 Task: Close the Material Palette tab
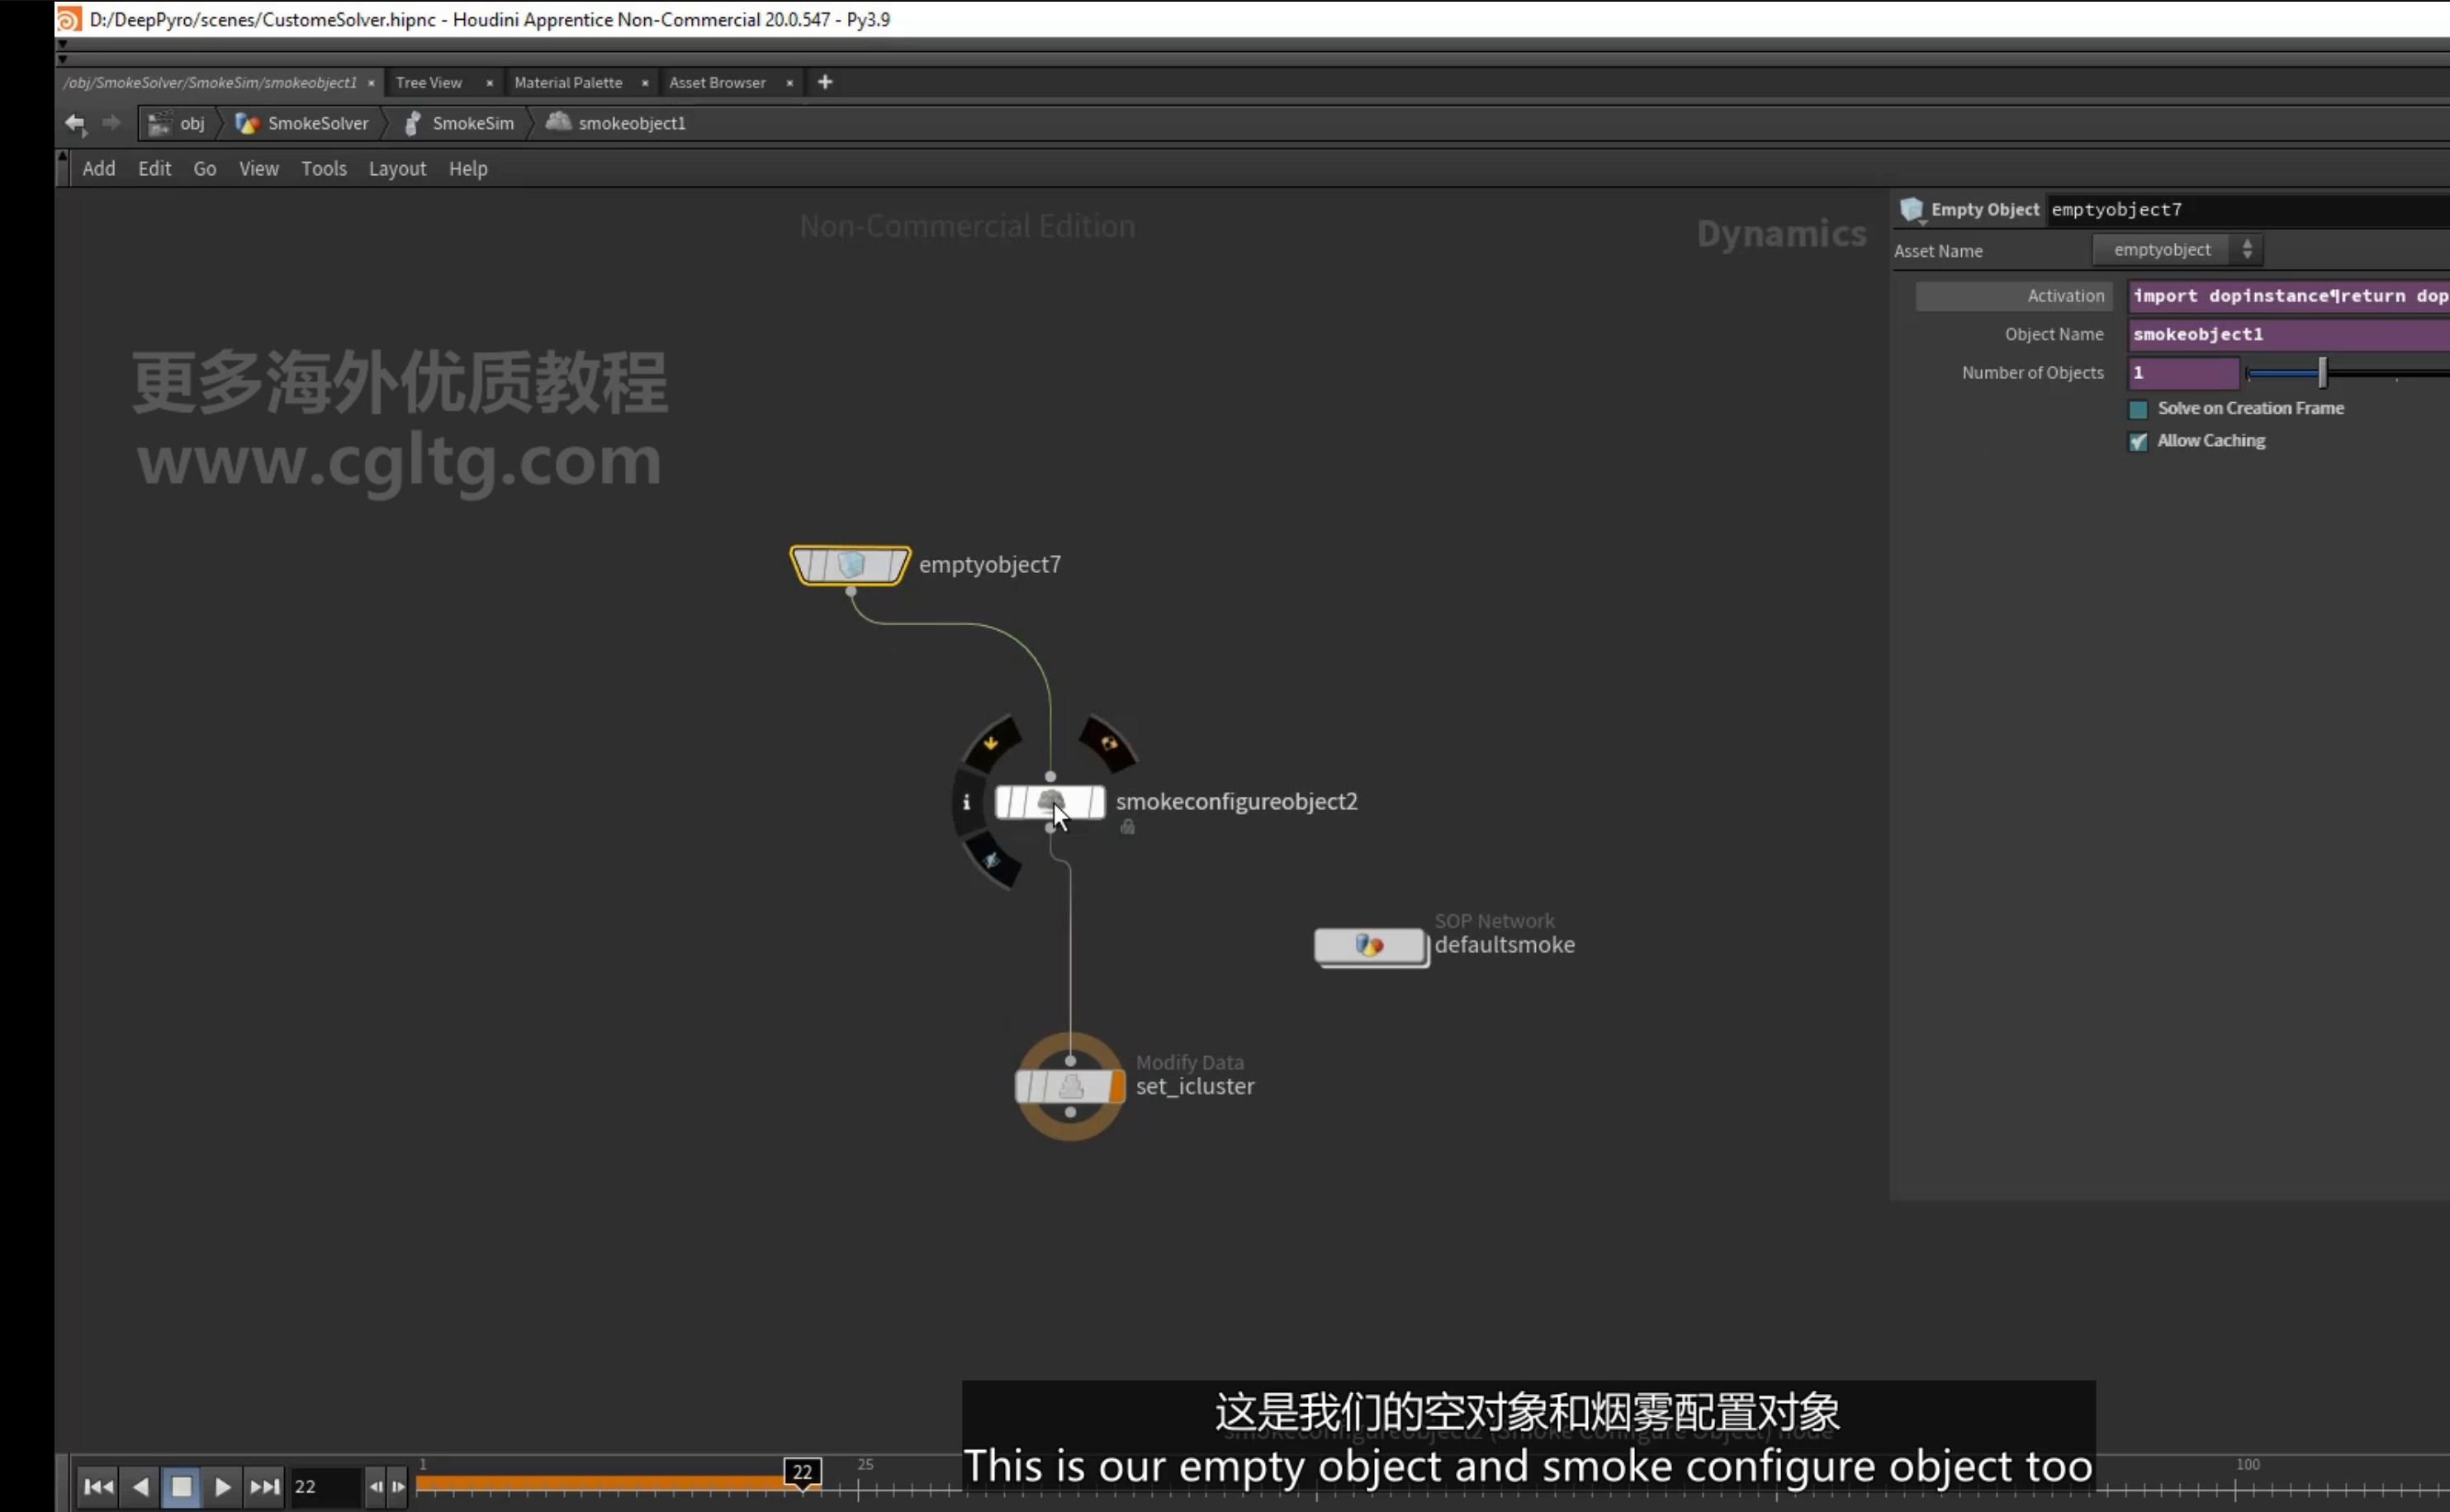click(645, 83)
